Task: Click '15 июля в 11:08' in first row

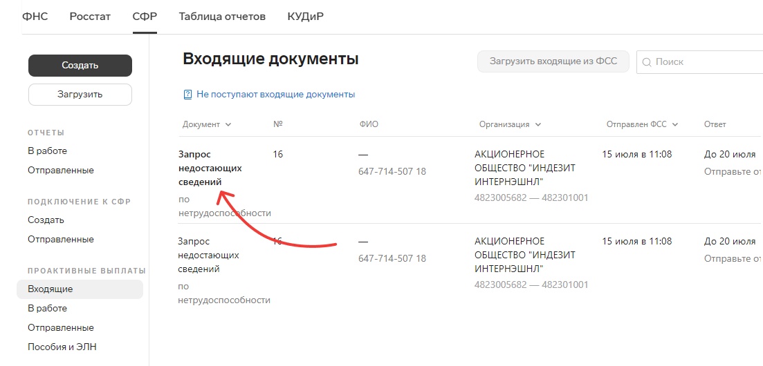Action: (x=637, y=155)
